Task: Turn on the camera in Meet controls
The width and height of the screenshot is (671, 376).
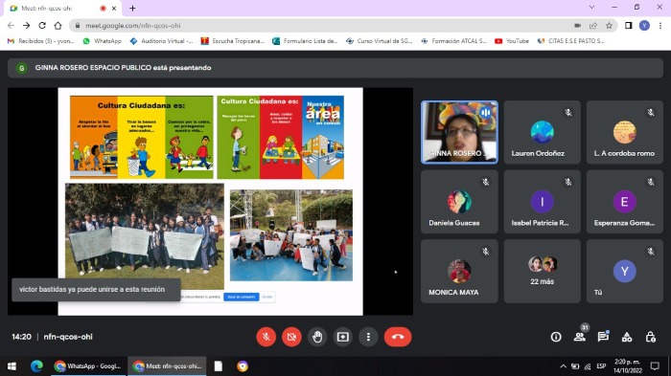Action: (291, 337)
